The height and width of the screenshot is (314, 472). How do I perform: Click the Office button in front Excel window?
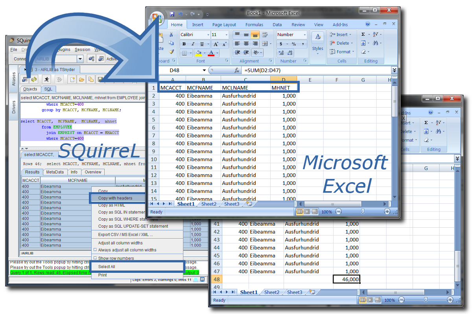(157, 18)
